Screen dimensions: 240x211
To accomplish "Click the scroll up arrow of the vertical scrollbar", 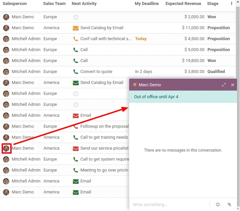I will tap(238, 1).
